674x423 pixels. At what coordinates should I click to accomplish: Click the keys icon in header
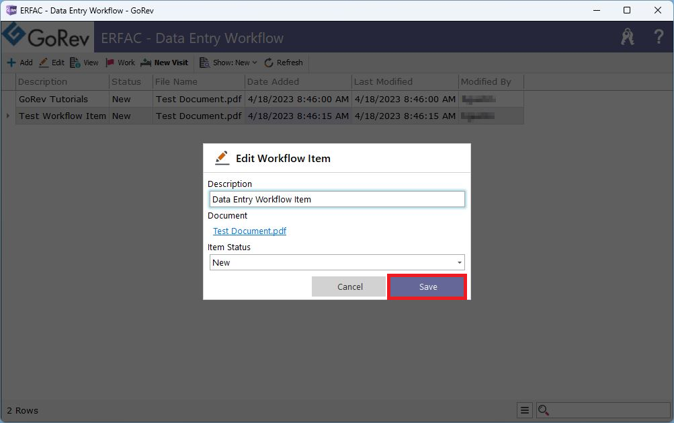[x=628, y=37]
